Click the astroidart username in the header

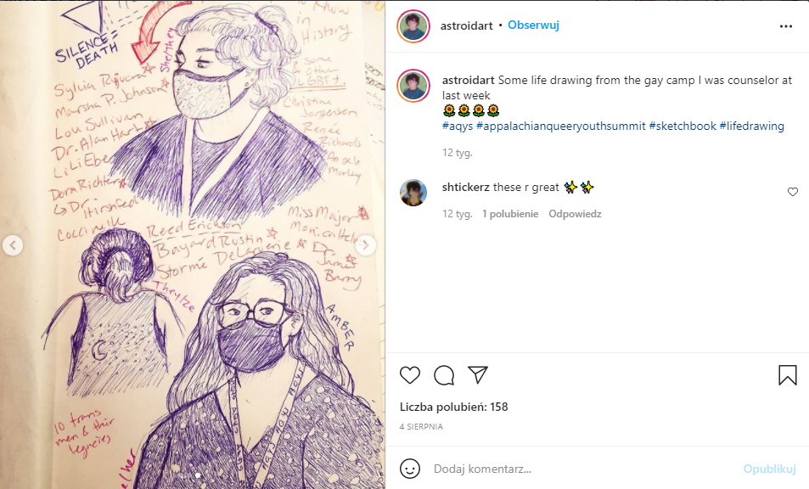[x=466, y=25]
